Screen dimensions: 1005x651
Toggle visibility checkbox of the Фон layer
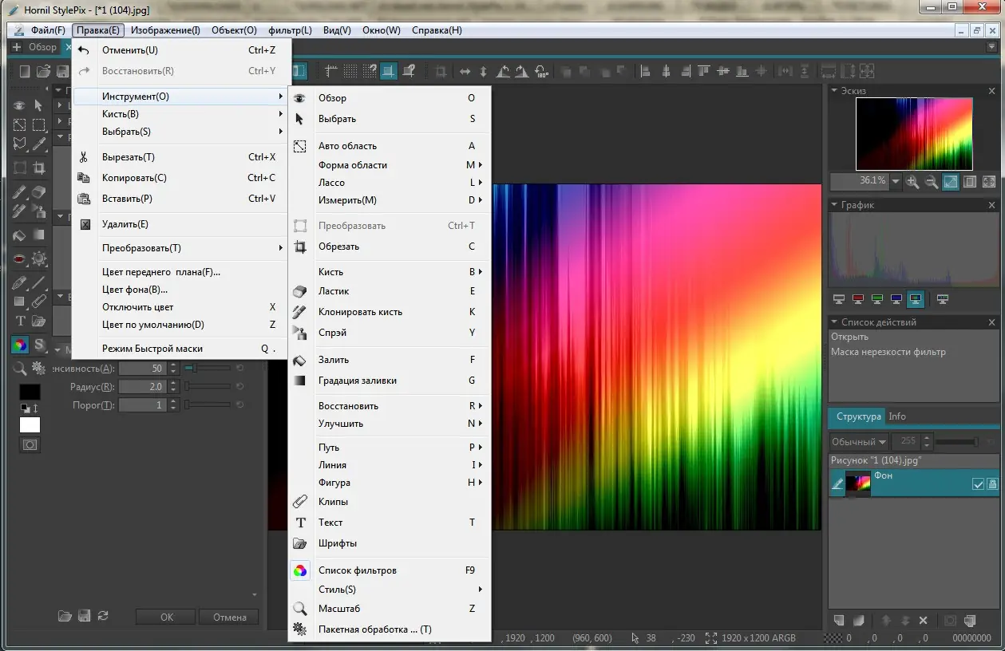pyautogui.click(x=978, y=484)
